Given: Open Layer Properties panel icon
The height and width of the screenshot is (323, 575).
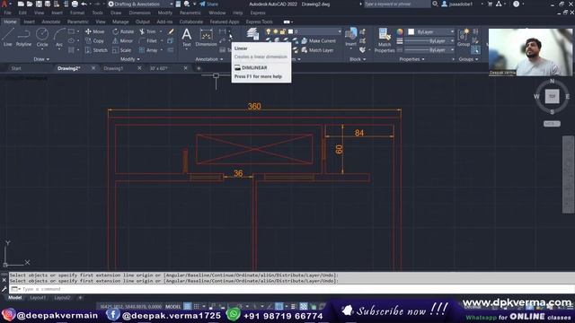Looking at the screenshot, I should coord(252,34).
